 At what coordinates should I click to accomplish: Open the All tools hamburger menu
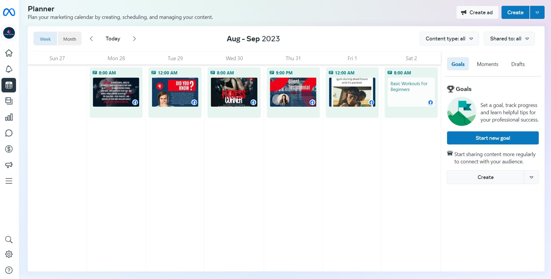9,181
